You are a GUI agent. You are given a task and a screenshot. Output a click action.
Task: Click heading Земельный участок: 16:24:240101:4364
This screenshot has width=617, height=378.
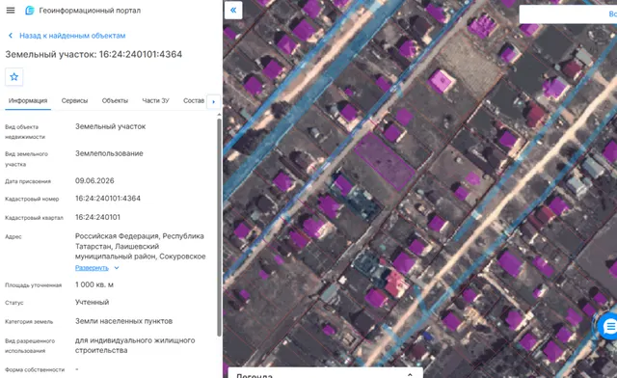click(x=94, y=54)
